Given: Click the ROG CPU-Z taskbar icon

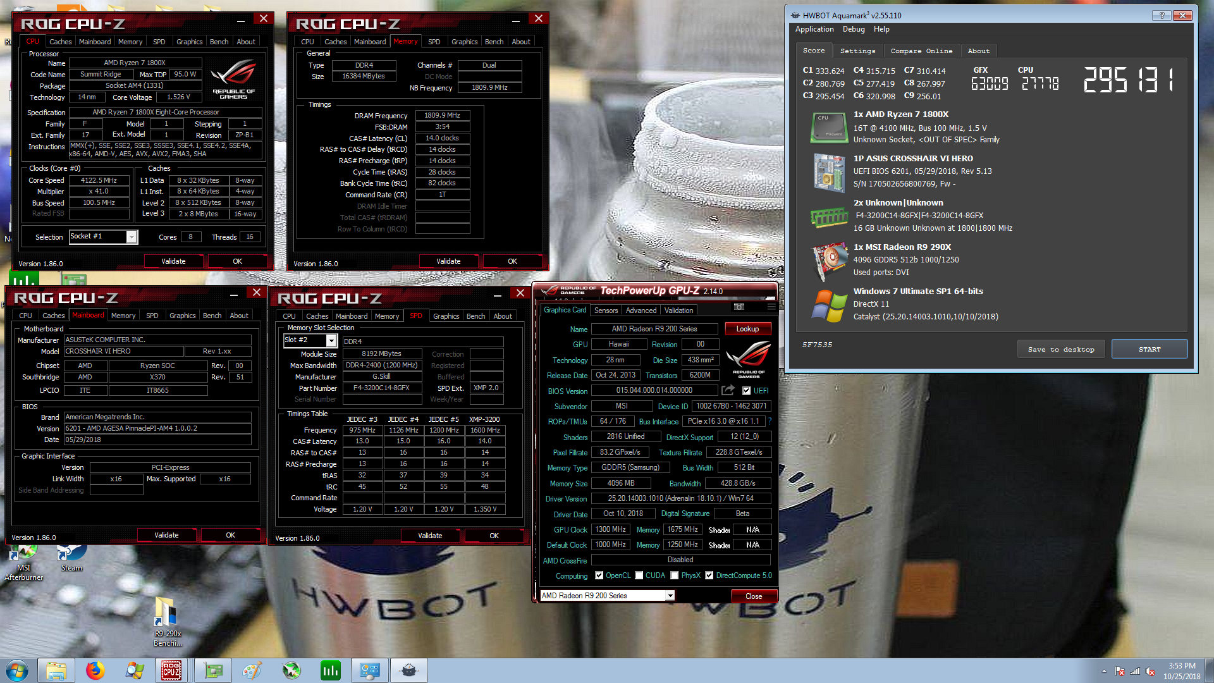Looking at the screenshot, I should pyautogui.click(x=171, y=670).
